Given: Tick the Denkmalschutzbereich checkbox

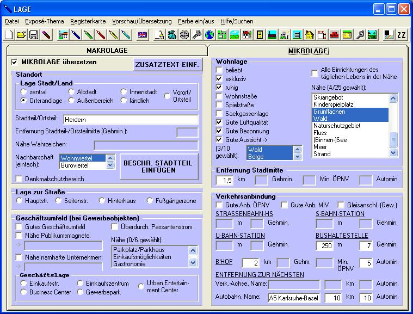Looking at the screenshot, I should 20,178.
